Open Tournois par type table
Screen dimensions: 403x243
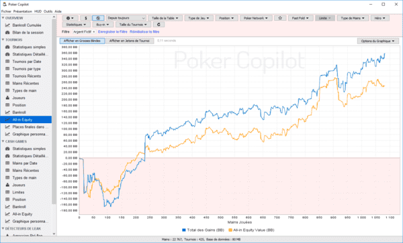point(26,69)
